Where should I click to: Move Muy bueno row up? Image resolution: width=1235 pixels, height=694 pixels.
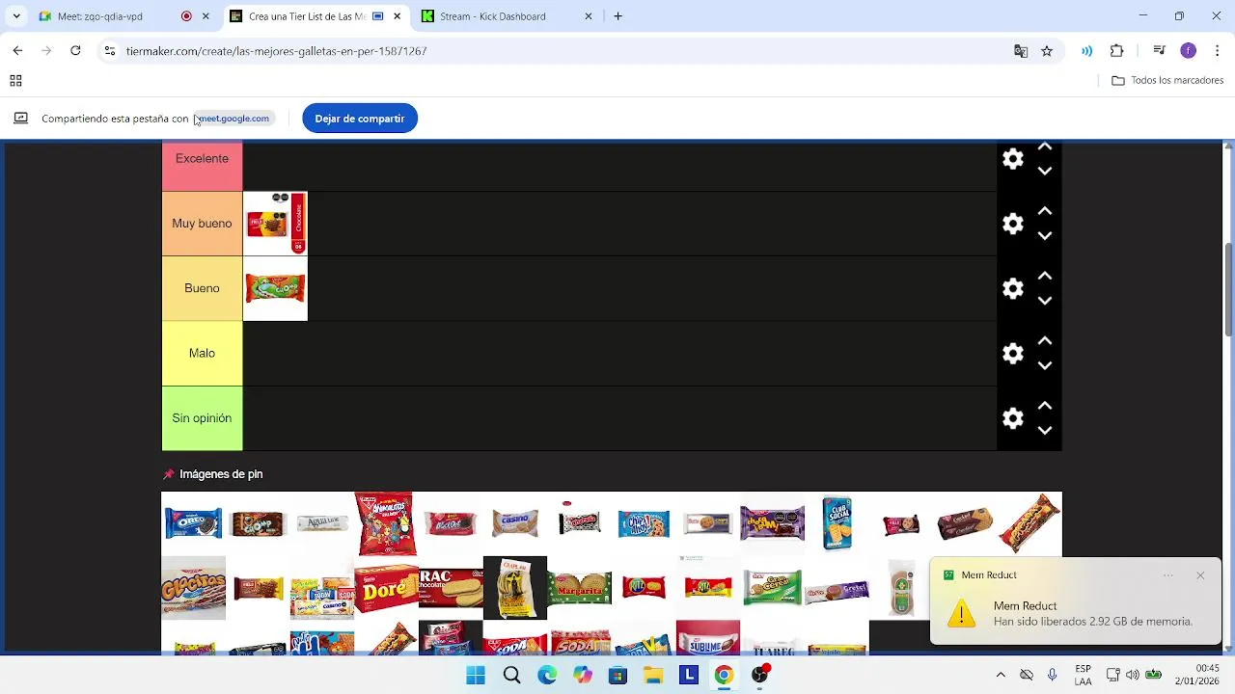coord(1044,211)
